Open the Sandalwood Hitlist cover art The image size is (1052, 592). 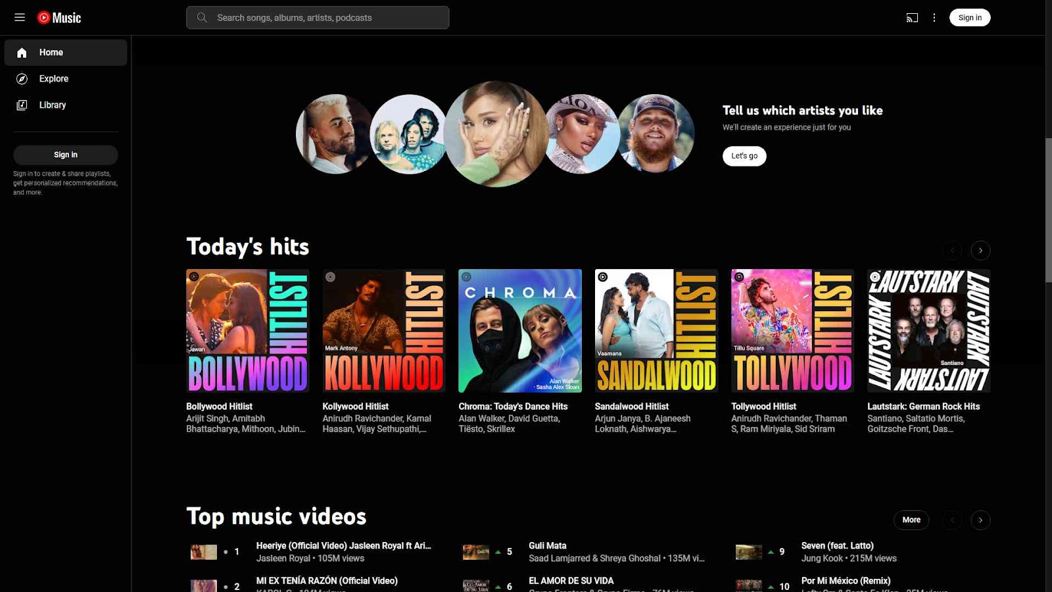[x=656, y=331]
